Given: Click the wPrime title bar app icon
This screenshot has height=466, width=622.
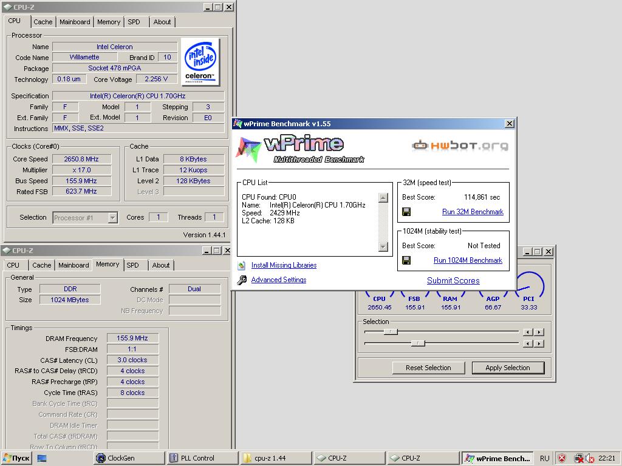Looking at the screenshot, I should (x=238, y=124).
